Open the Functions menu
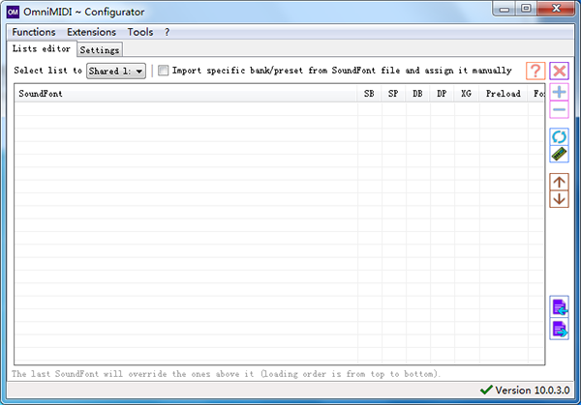581x405 pixels. (x=34, y=32)
